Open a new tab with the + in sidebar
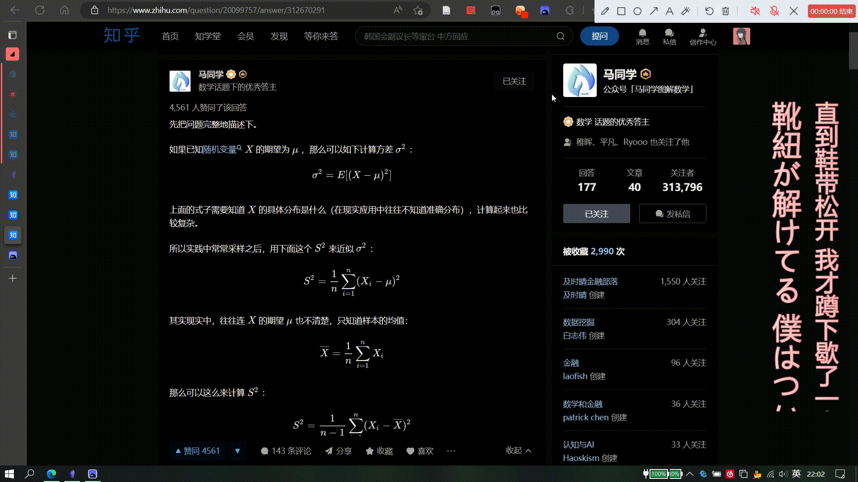The image size is (858, 482). pyautogui.click(x=13, y=278)
